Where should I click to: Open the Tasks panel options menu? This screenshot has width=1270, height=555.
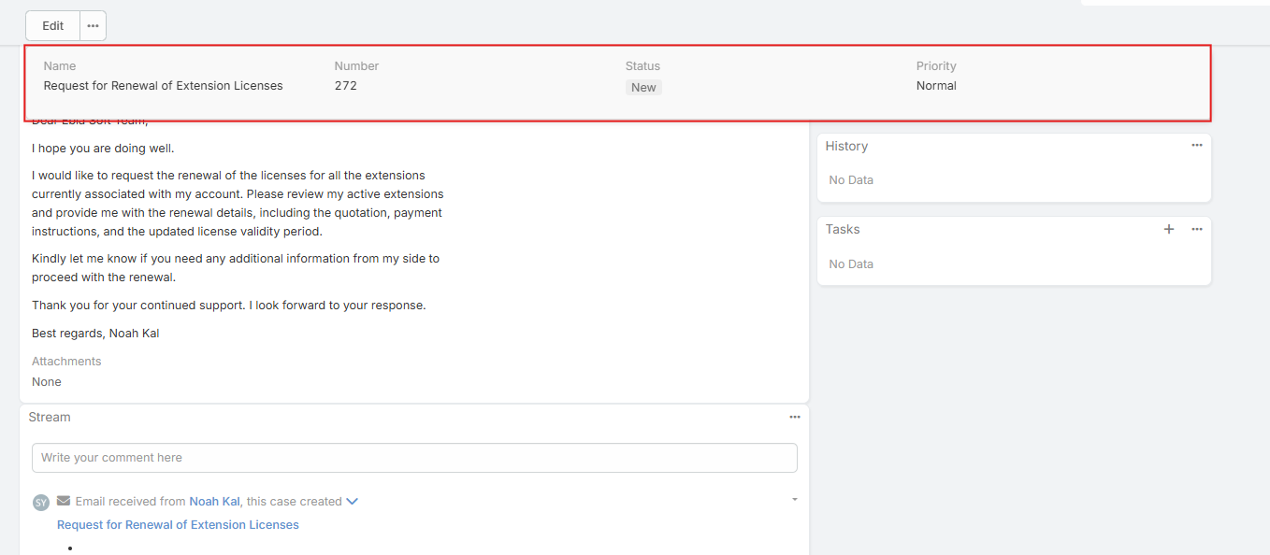coord(1196,230)
